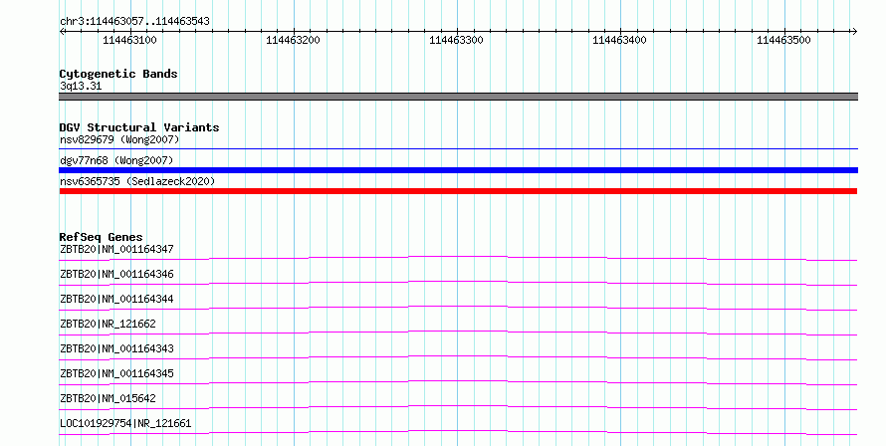Select the thin blue nsv829679 variant line
Image resolution: width=886 pixels, height=446 pixels.
[458, 149]
